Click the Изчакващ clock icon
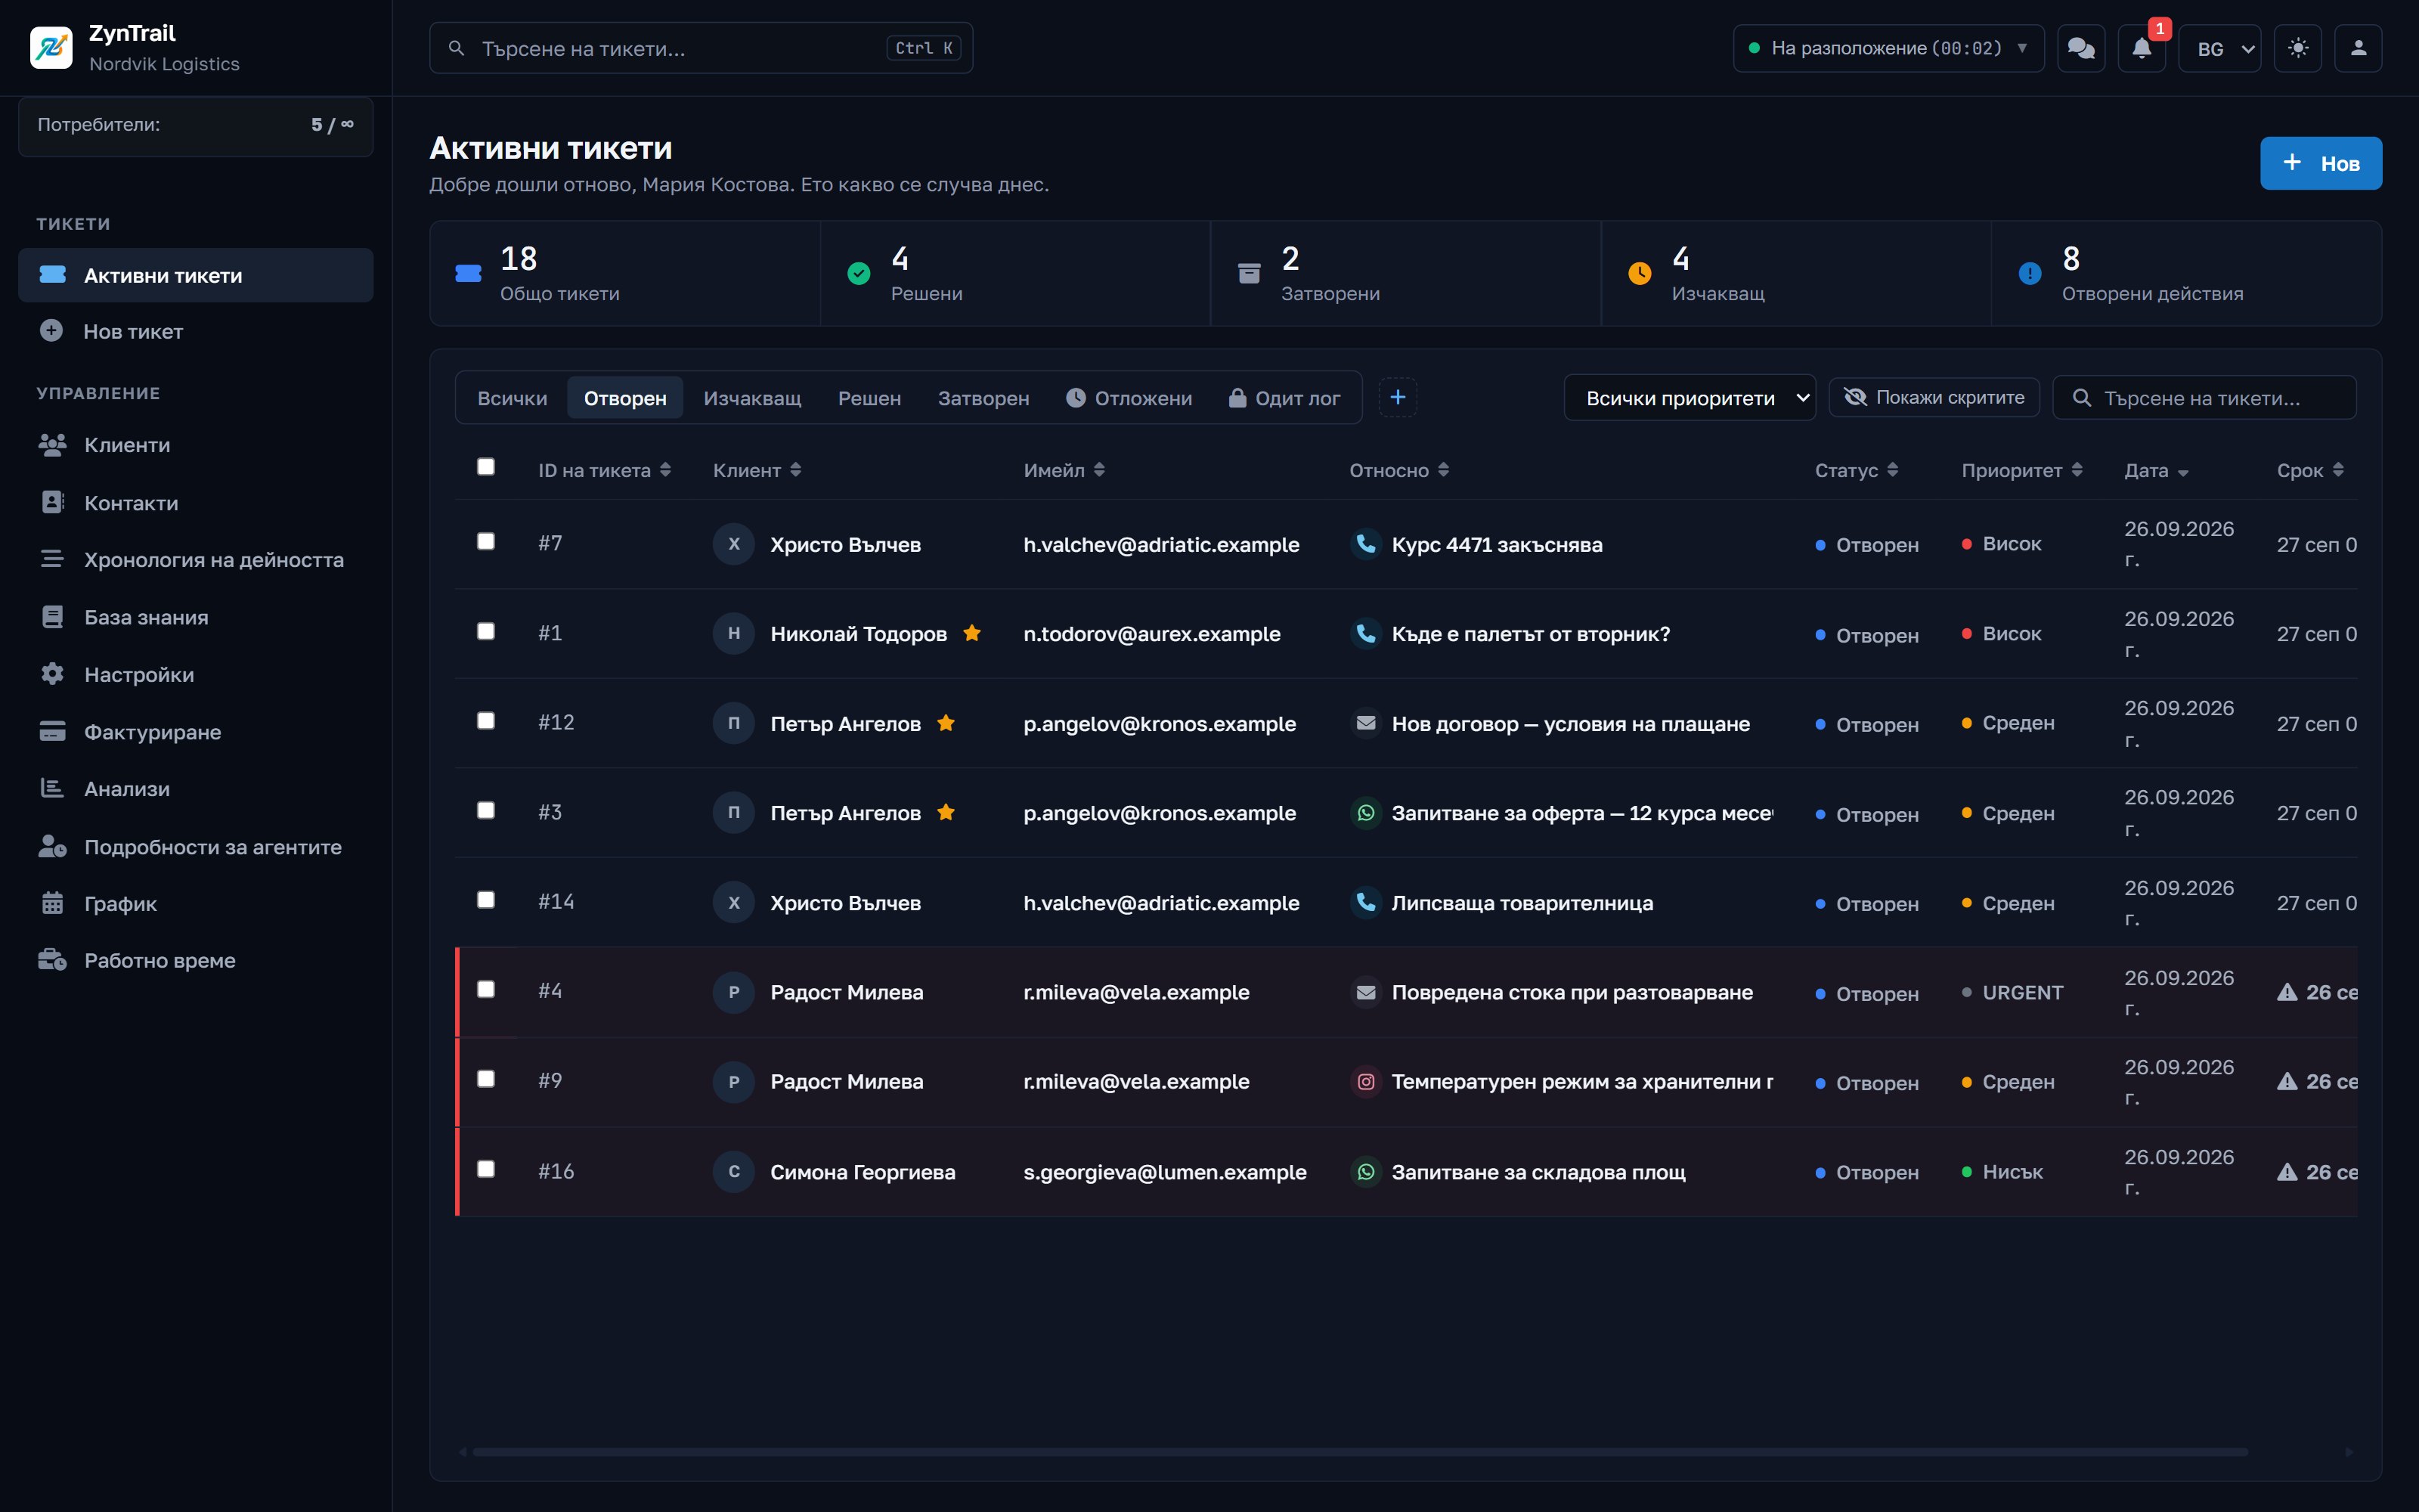Screen dimensions: 2419x1512 point(1640,273)
